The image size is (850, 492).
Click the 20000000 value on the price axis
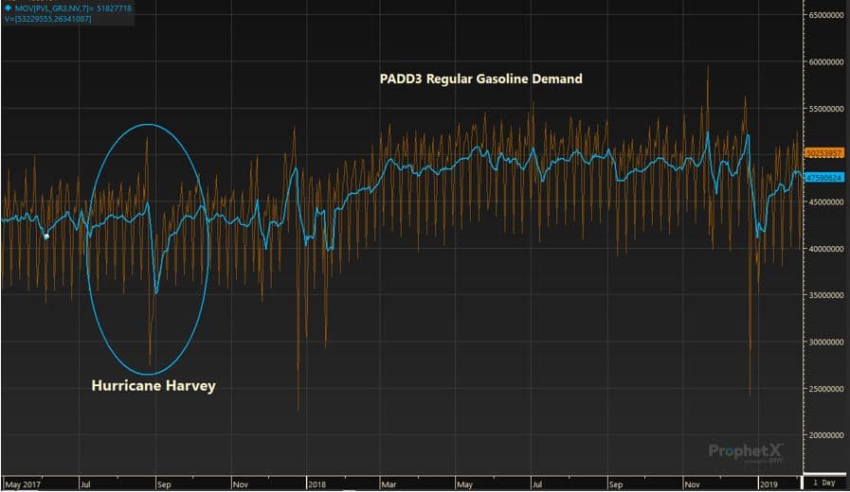coord(825,436)
